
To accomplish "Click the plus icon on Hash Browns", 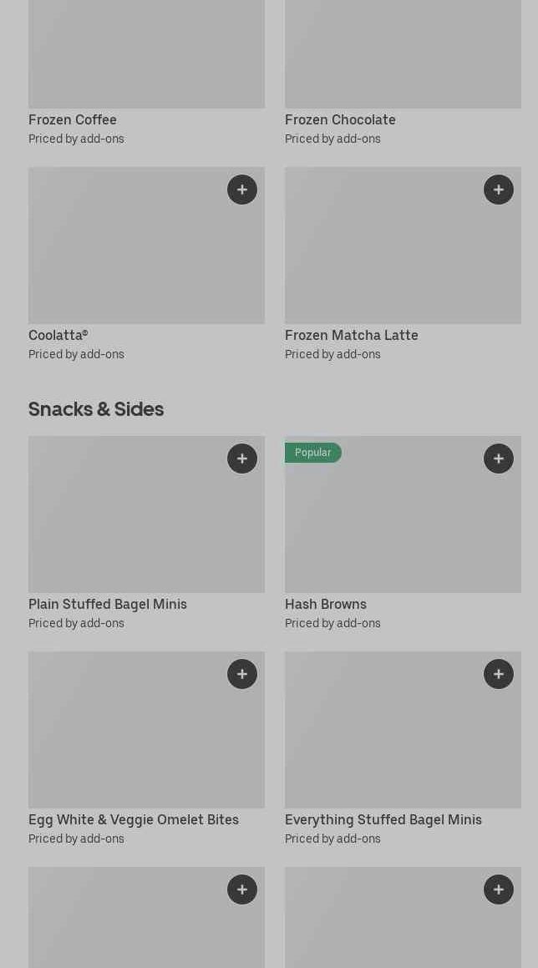I will [499, 459].
